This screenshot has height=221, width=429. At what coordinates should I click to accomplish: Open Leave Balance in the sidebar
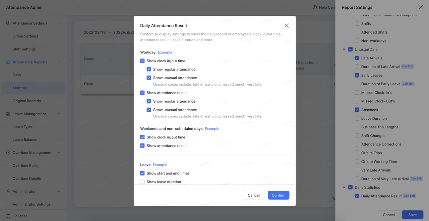(x=25, y=140)
